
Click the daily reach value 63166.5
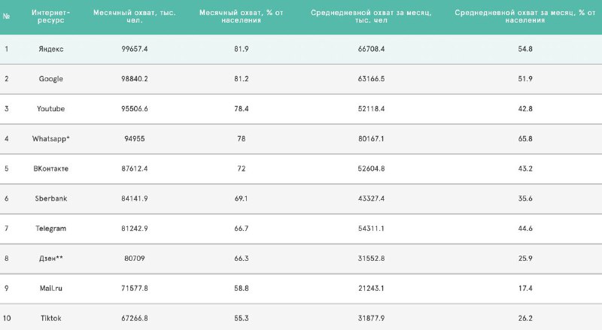point(371,79)
